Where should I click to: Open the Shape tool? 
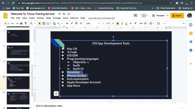pyautogui.click(x=54, y=24)
